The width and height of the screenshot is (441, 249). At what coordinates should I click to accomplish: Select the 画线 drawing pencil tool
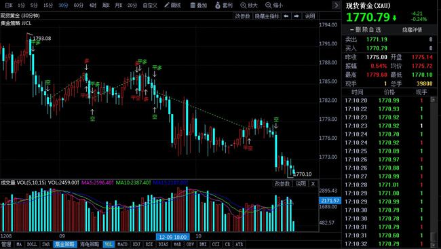172,5
